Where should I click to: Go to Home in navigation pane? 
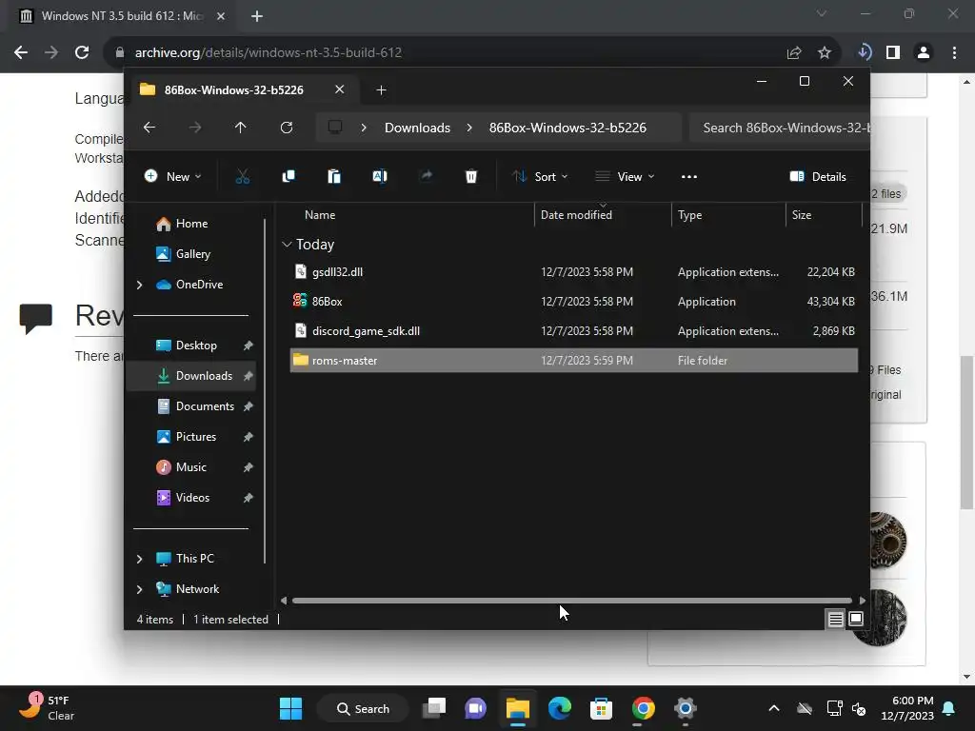[191, 224]
